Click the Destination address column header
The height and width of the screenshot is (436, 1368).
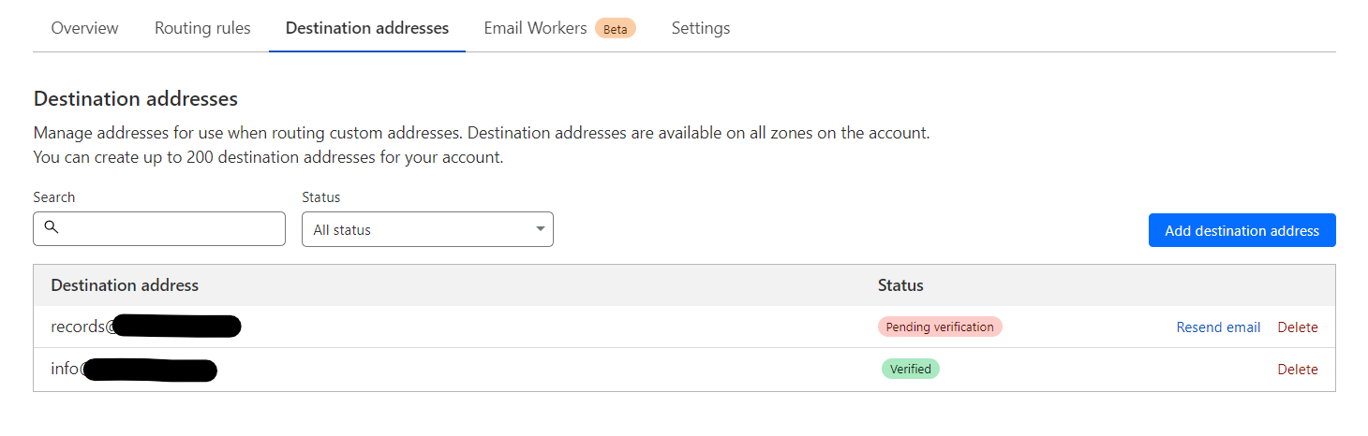[125, 284]
